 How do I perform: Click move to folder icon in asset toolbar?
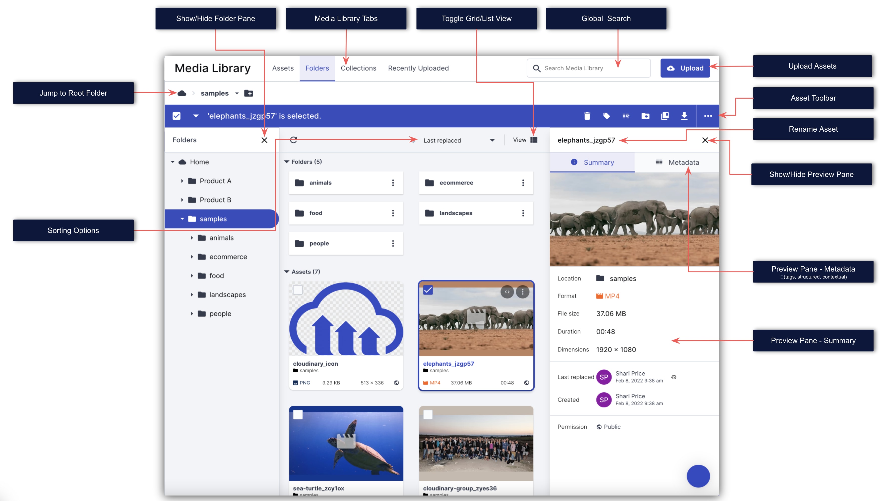(645, 116)
